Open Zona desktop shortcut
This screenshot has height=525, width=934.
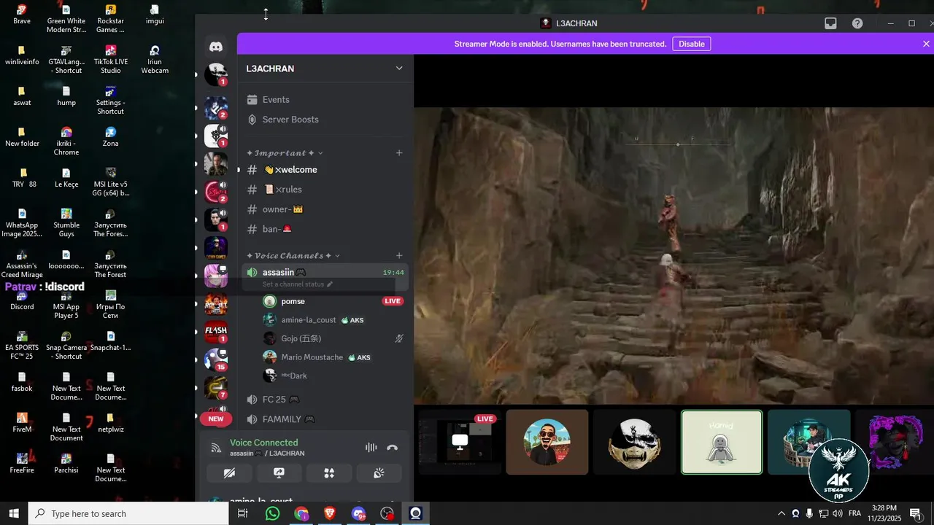point(110,137)
